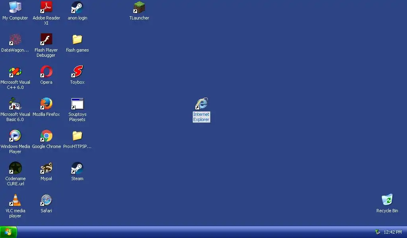Select the Mypal raccoon icon

[x=46, y=168]
